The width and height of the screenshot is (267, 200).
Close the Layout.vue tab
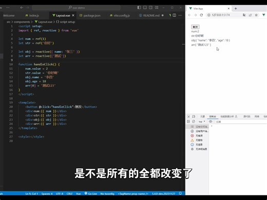point(73,15)
